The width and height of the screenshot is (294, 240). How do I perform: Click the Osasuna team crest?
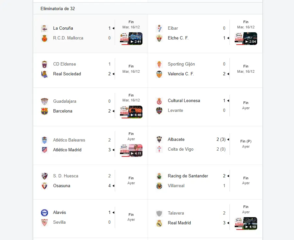tap(44, 186)
